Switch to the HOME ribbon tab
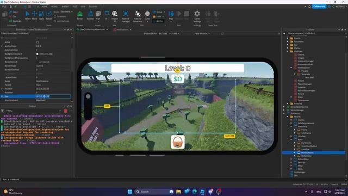348x196 pixels. [x=45, y=7]
